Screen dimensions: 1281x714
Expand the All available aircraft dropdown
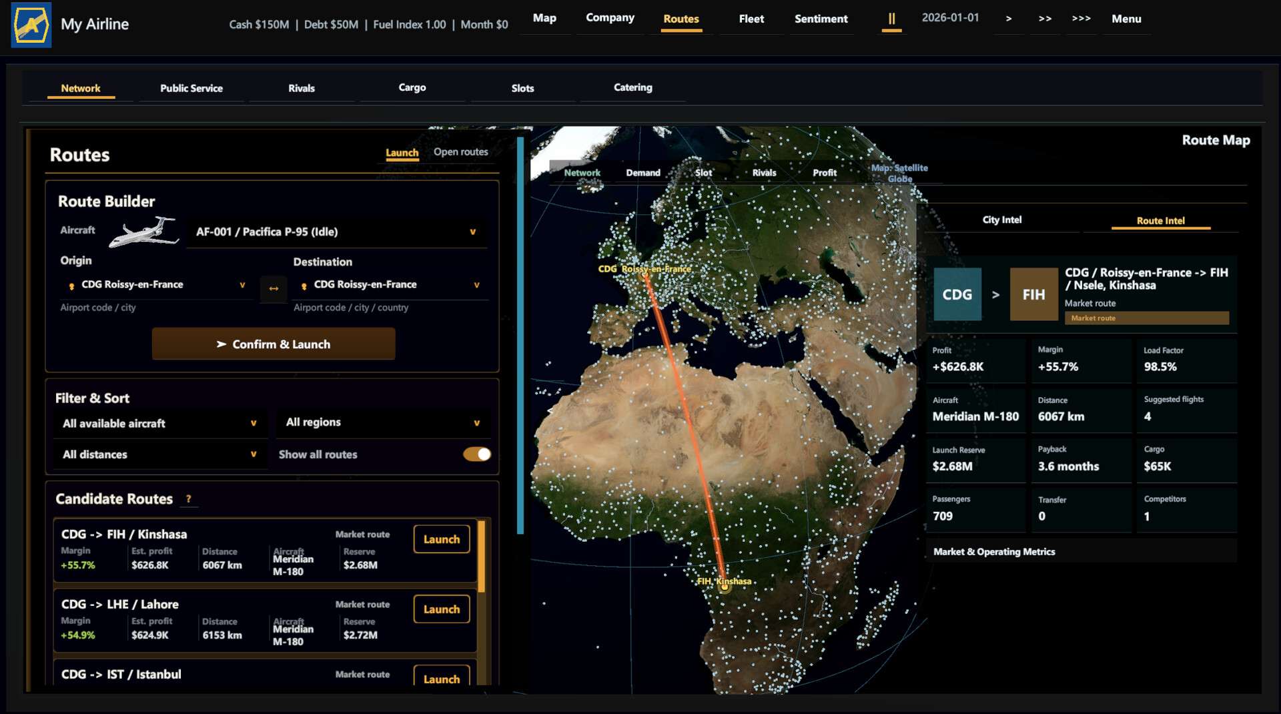point(160,424)
